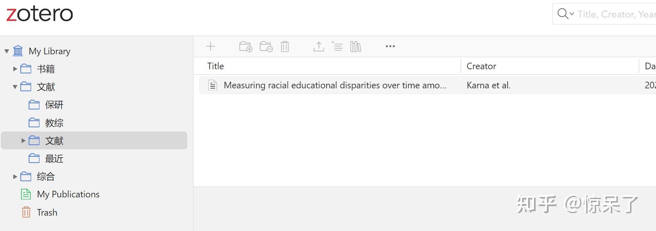Sort items by Title column
This screenshot has width=656, height=231.
pos(215,66)
